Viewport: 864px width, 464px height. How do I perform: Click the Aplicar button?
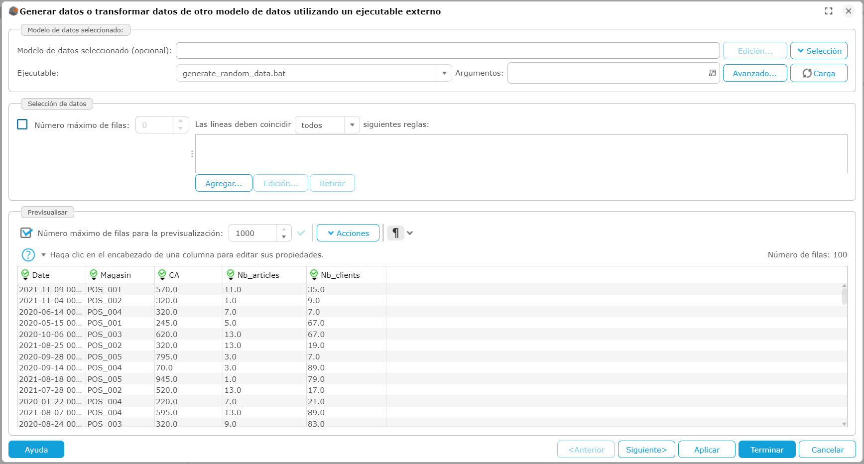pyautogui.click(x=707, y=450)
